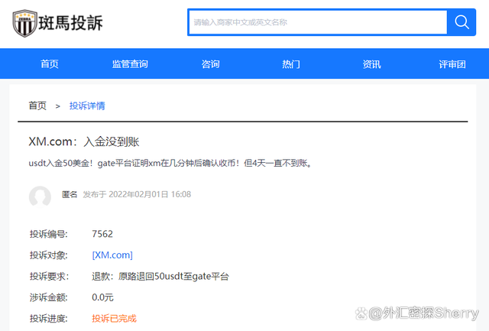This screenshot has height=331, width=489.
Task: Click the refund request 退款：原路退回50usdt至gate平台
Action: pyautogui.click(x=160, y=276)
